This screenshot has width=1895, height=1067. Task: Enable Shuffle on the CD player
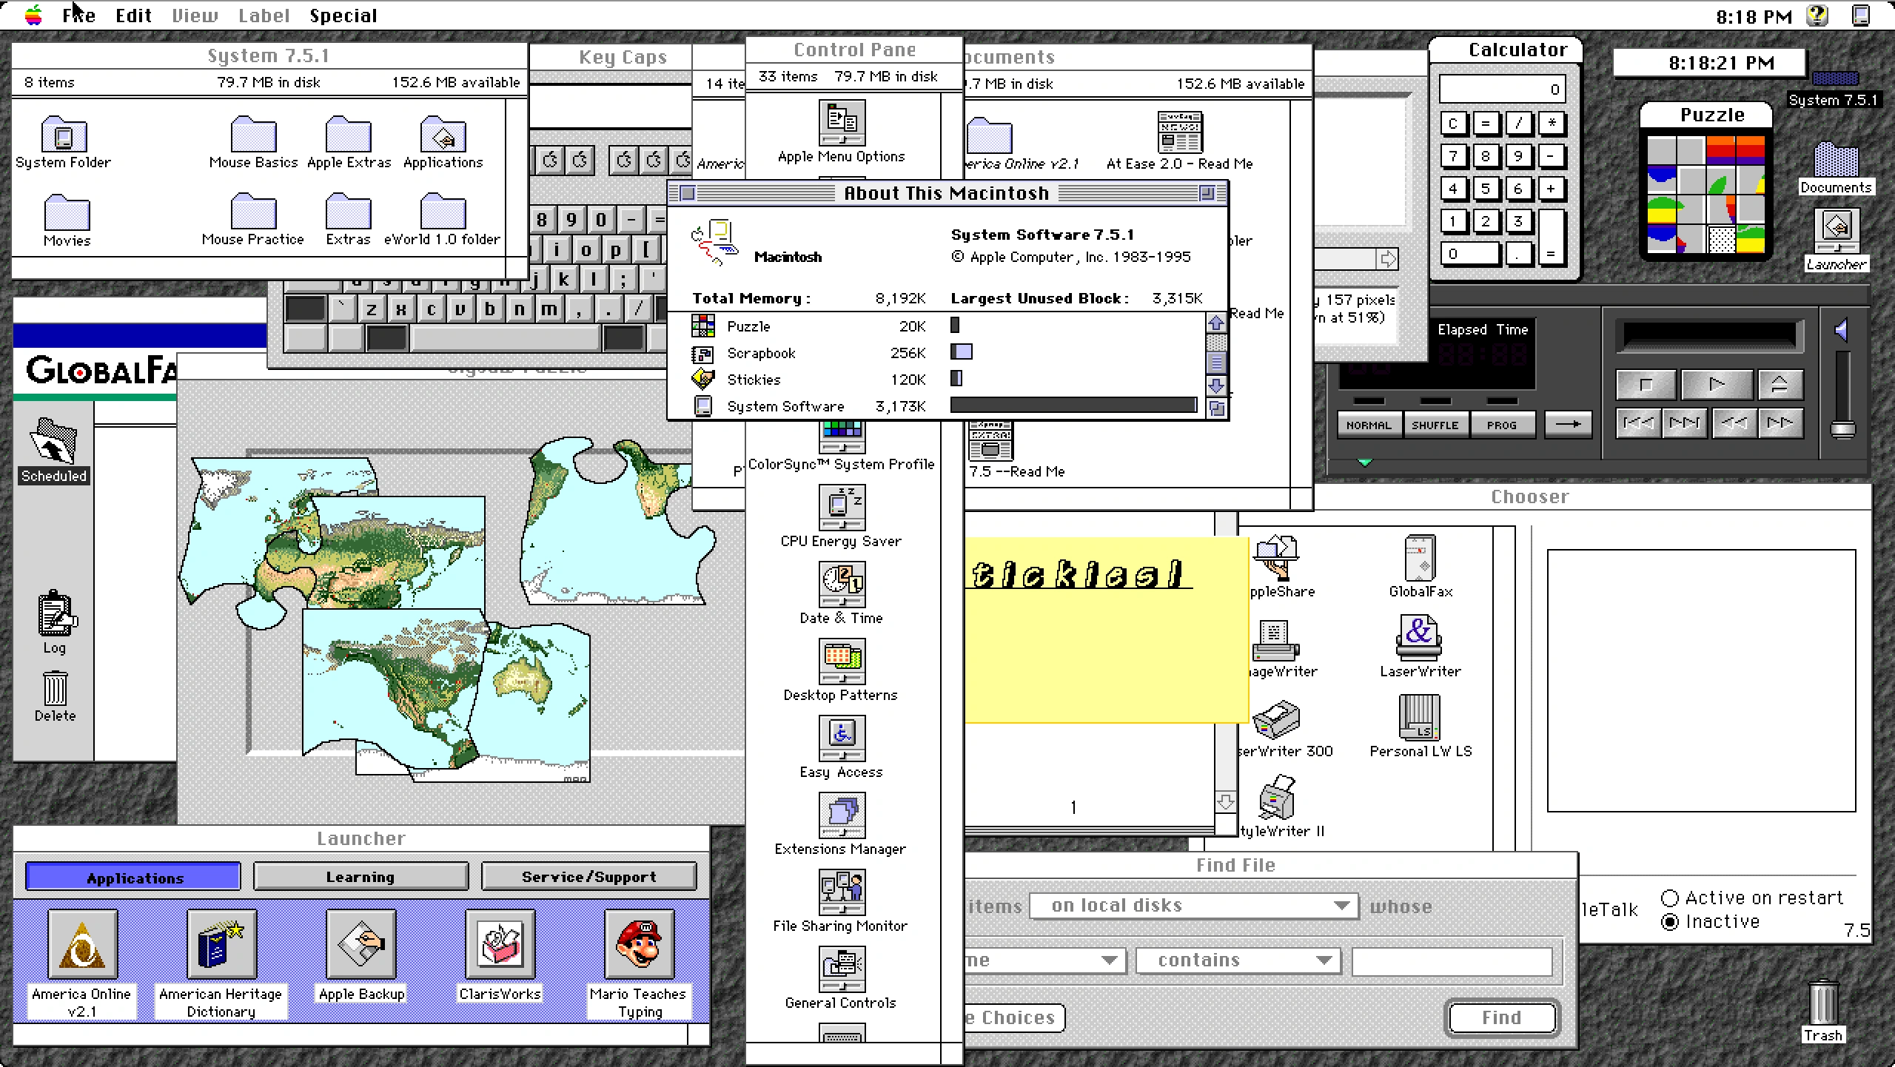tap(1435, 424)
